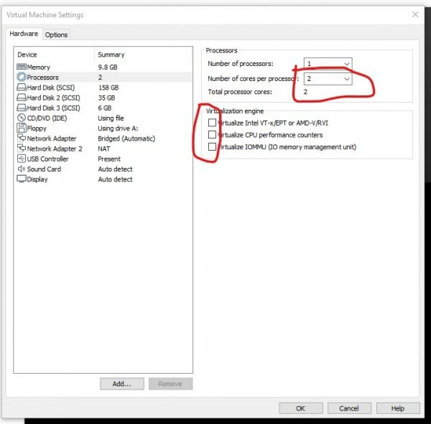
Task: Click the USB Controller icon
Action: (x=22, y=159)
